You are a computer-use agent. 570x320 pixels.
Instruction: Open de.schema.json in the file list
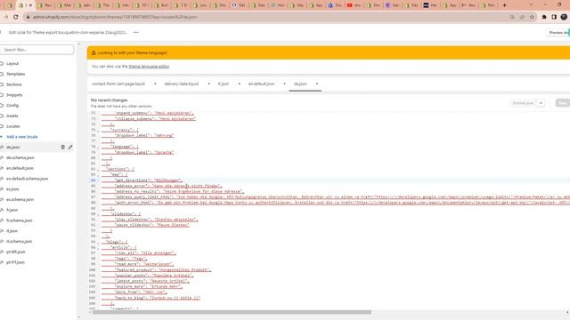[x=20, y=158]
